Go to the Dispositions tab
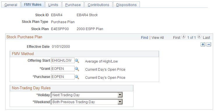This screenshot has height=111, width=216. tap(126, 5)
